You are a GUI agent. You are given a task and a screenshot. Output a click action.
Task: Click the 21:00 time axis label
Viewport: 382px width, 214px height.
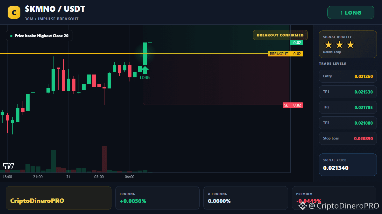pyautogui.click(x=38, y=177)
